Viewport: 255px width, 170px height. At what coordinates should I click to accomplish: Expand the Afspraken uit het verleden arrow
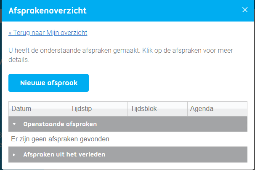pyautogui.click(x=14, y=155)
